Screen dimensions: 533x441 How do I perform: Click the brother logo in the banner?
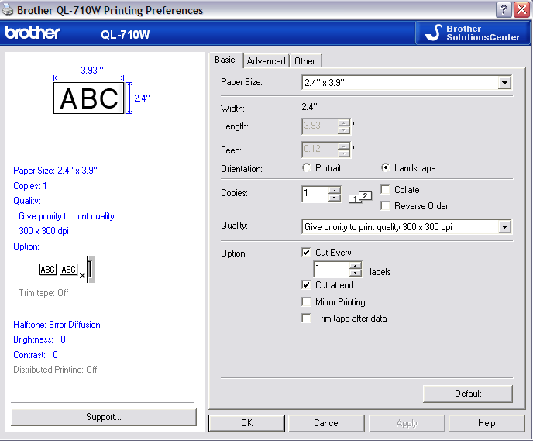coord(33,33)
